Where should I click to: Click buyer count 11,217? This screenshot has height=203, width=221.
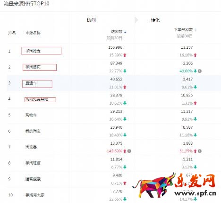187,111
